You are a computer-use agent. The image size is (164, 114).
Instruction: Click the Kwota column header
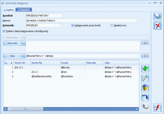[x=73, y=63]
